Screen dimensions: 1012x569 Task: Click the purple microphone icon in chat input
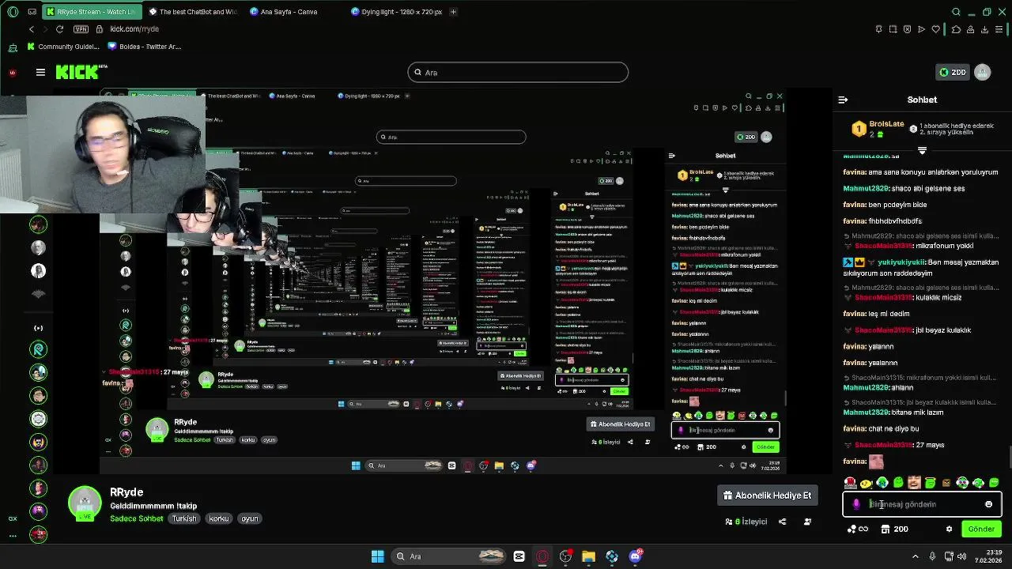[856, 504]
